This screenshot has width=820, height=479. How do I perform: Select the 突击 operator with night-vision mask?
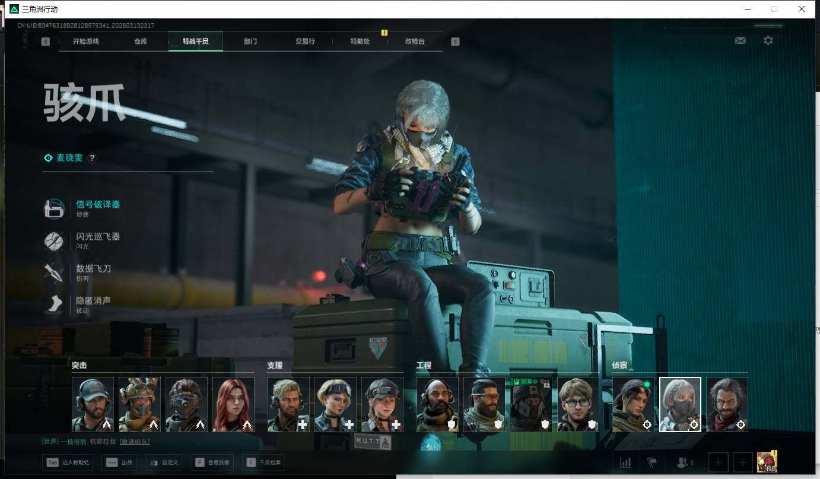click(186, 404)
